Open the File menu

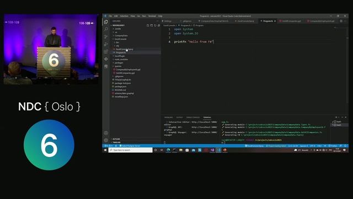point(110,16)
